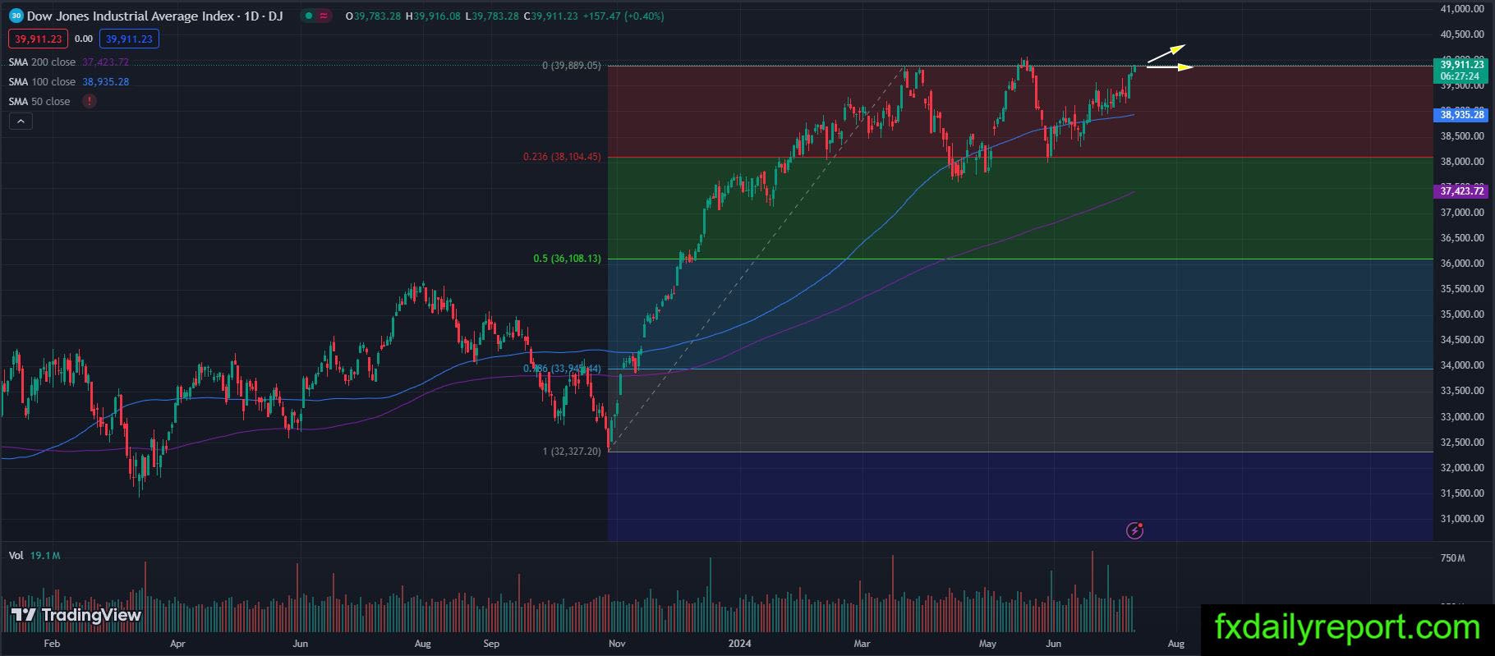This screenshot has width=1495, height=656.
Task: Click the 2024 label on the time axis
Action: point(742,644)
